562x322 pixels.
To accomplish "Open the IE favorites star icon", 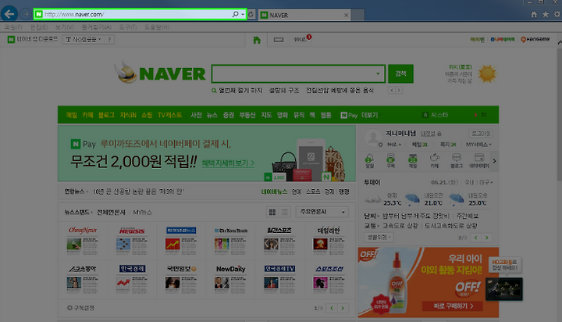I will [546, 14].
